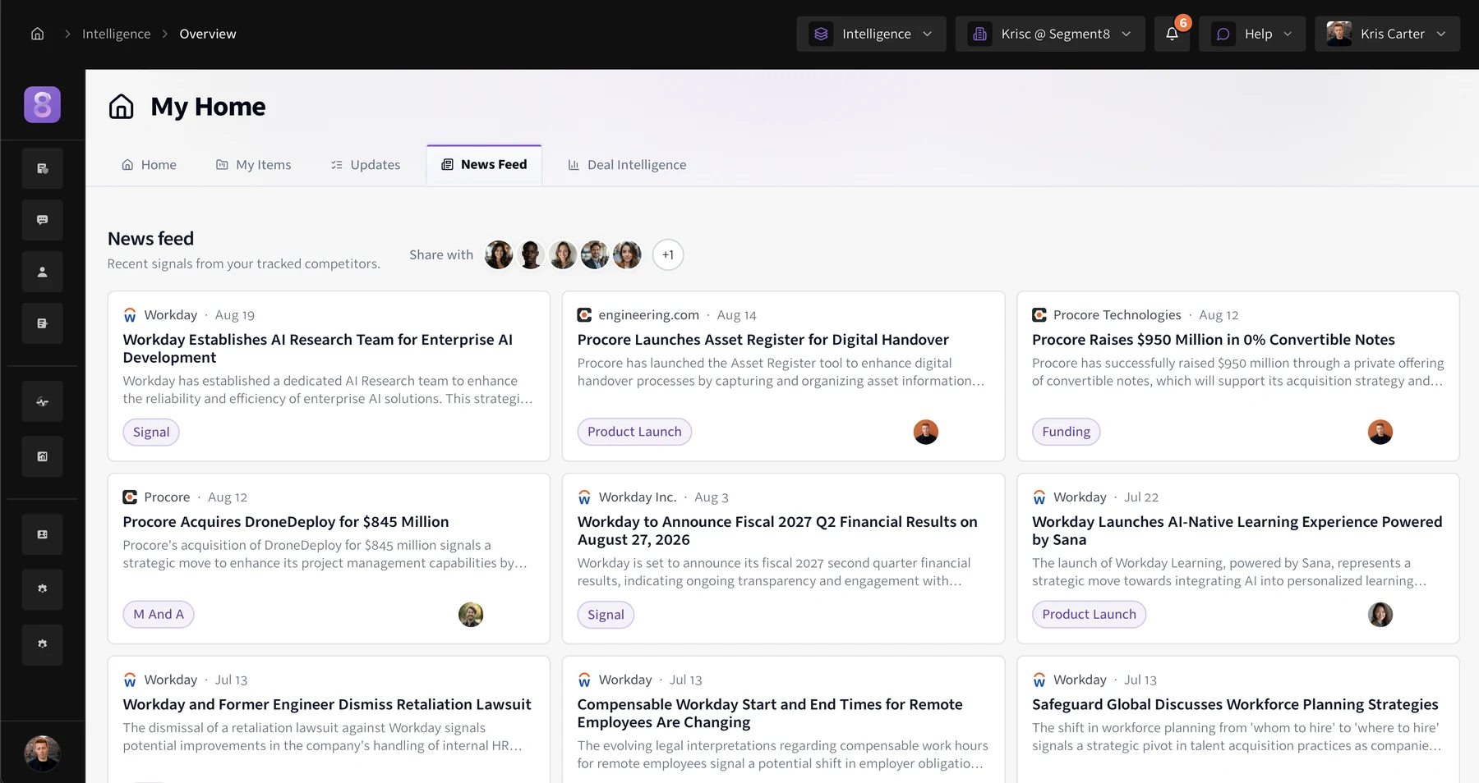Open the Kris Carter account dropdown

pyautogui.click(x=1387, y=34)
